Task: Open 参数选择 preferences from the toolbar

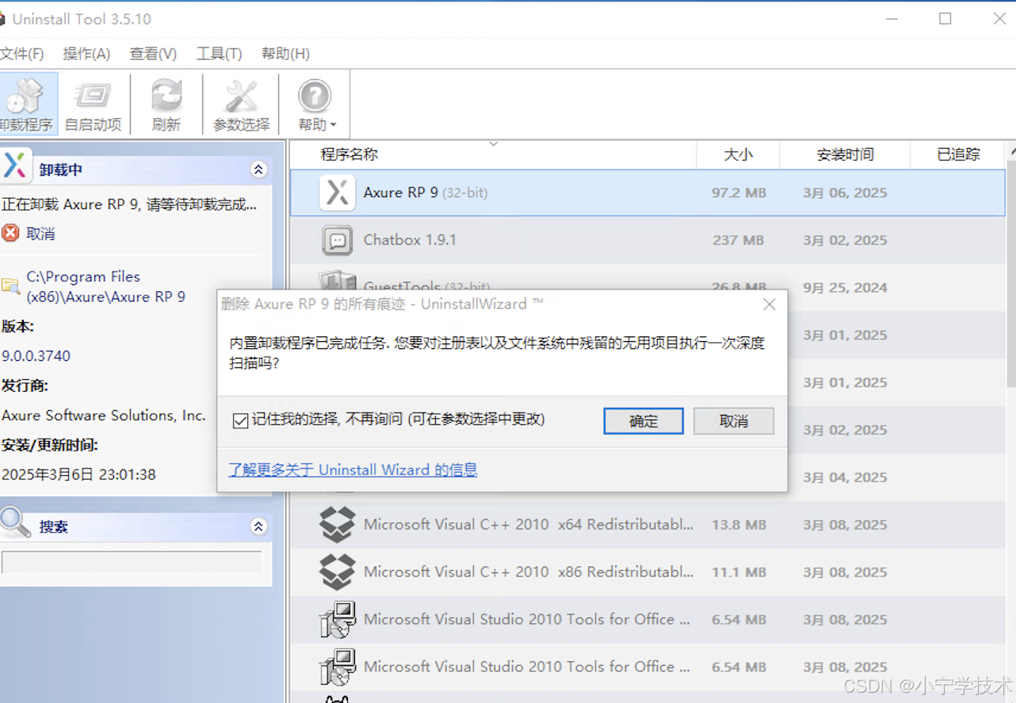Action: point(241,104)
